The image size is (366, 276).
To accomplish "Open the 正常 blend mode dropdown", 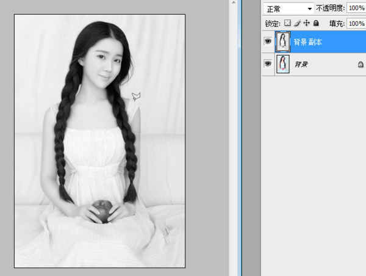I will 289,9.
